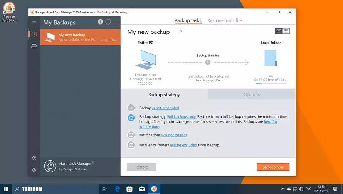This screenshot has width=343, height=194.
Task: Choose destination Local folder icon
Action: [x=271, y=58]
